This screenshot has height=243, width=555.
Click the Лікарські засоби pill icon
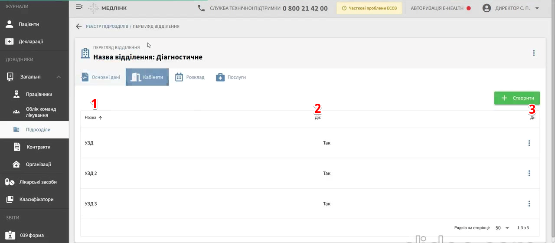(10, 182)
